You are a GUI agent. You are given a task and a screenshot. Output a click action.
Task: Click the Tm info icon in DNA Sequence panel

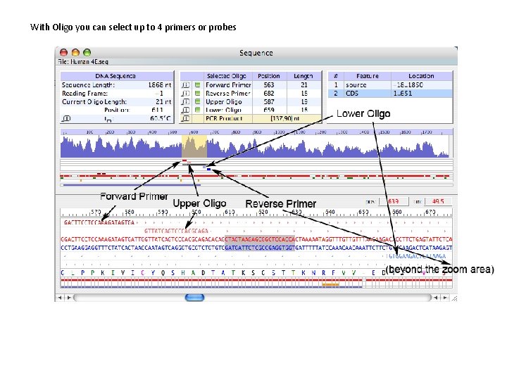(x=66, y=119)
